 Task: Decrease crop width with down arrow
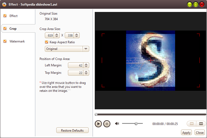[57, 36]
